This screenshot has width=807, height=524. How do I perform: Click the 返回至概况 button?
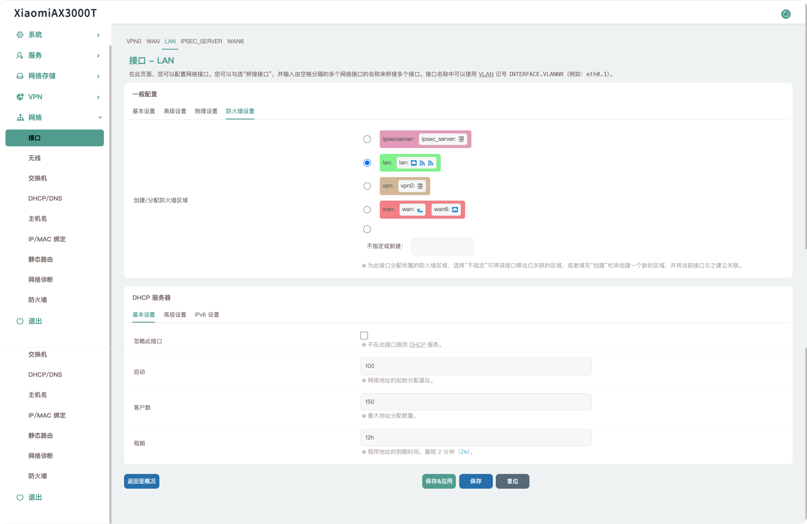[x=142, y=481]
